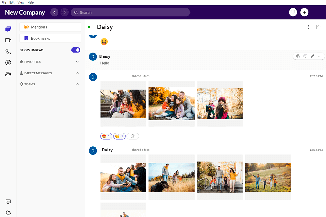Open the voicemail inbox tray icon
The image size is (326, 217).
8,74
